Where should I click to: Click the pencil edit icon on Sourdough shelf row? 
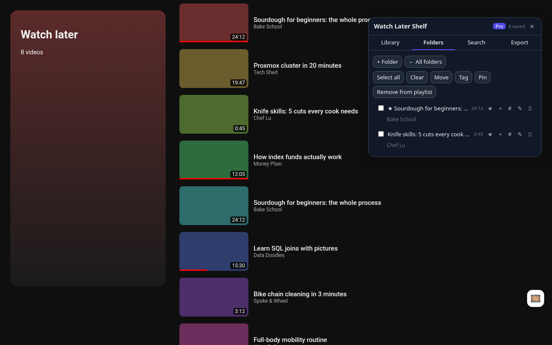point(520,108)
